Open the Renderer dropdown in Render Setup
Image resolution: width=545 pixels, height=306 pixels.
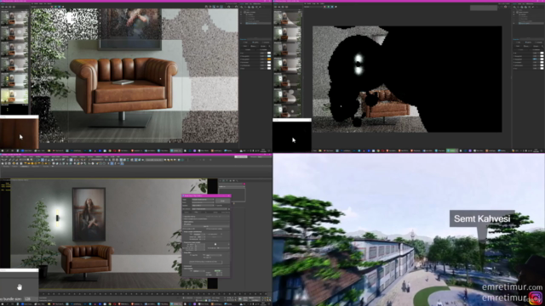(203, 206)
